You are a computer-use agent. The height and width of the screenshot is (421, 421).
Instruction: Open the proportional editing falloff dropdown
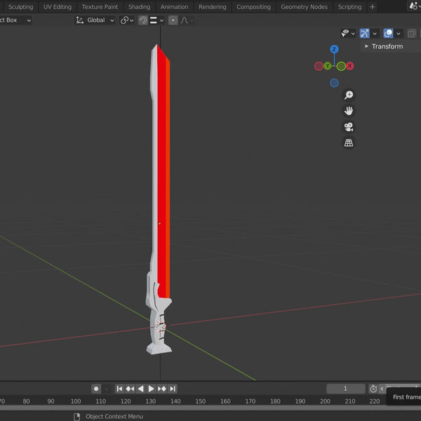[x=187, y=20]
